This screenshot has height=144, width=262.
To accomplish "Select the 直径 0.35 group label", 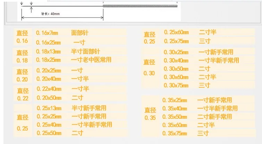I will (x=150, y=114).
